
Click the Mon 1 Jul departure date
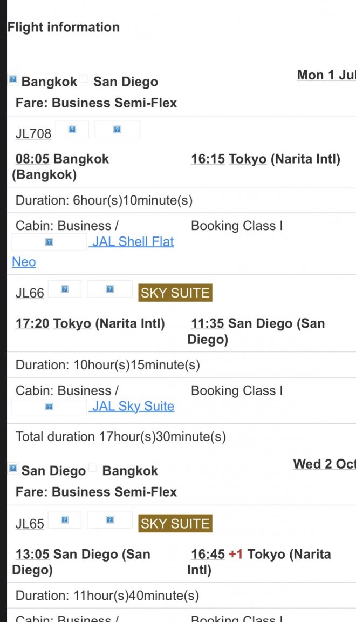tap(326, 75)
